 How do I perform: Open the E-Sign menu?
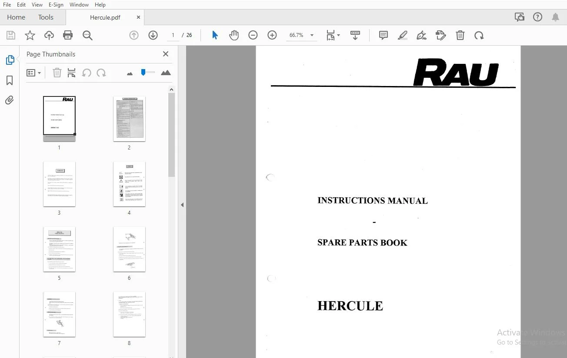pos(56,5)
